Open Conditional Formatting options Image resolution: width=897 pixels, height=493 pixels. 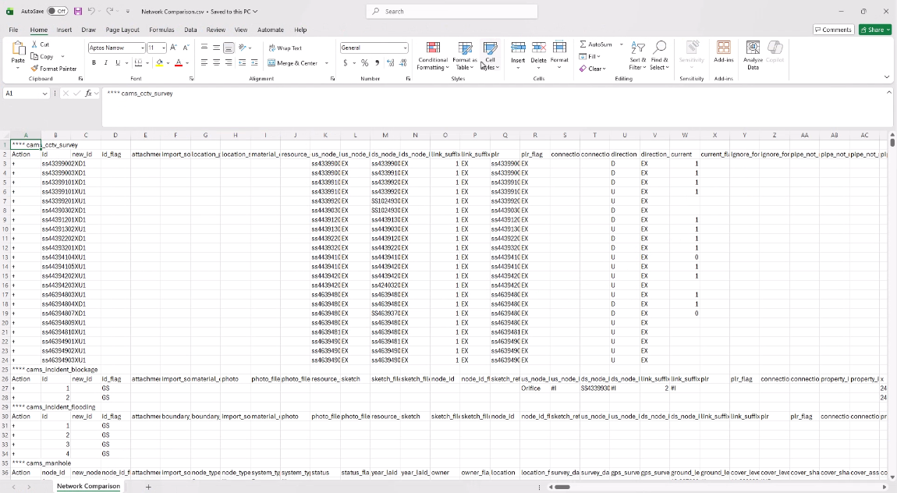coord(432,56)
